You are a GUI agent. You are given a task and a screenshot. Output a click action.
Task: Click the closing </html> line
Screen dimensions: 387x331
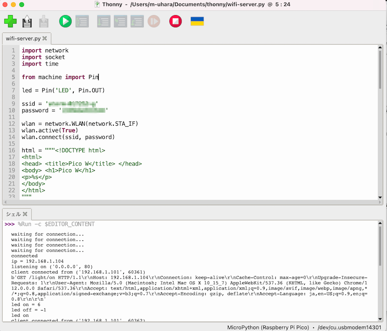click(34, 190)
